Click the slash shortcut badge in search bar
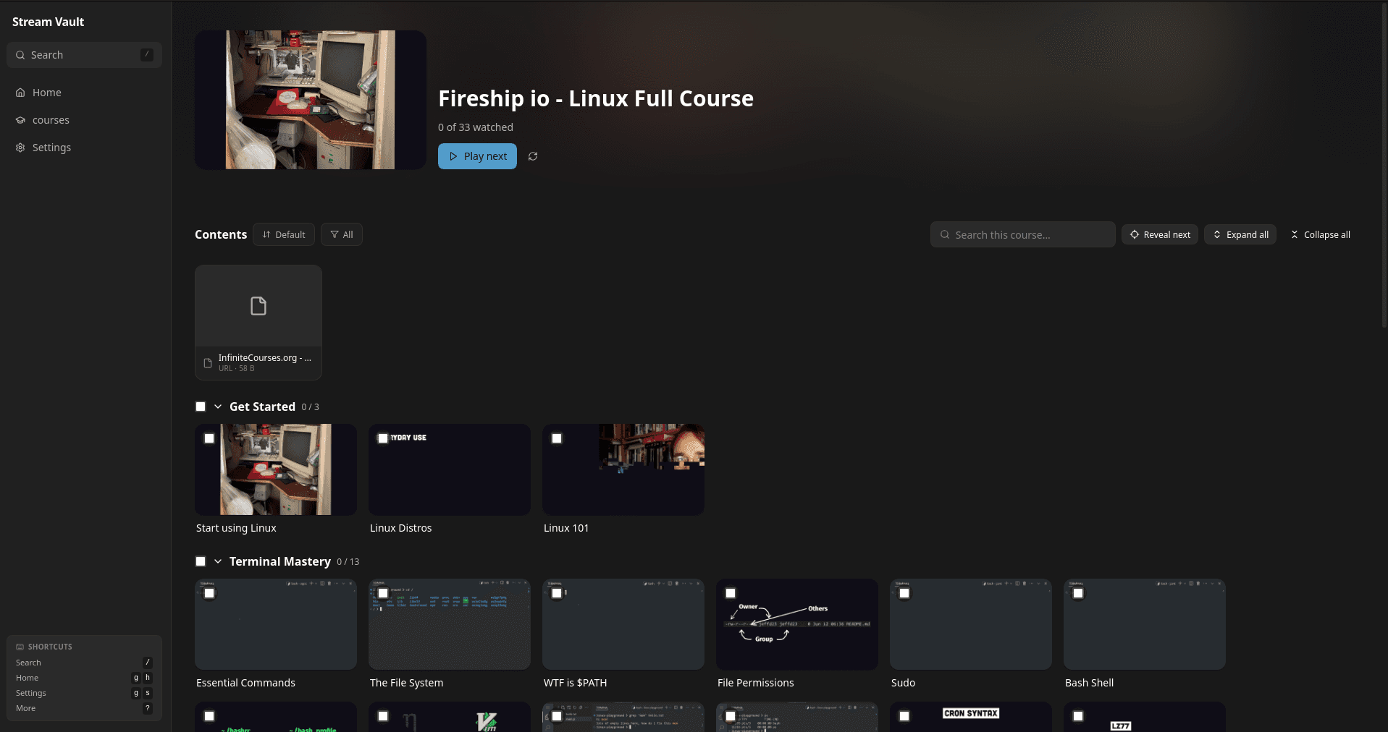Image resolution: width=1388 pixels, height=732 pixels. pos(147,54)
